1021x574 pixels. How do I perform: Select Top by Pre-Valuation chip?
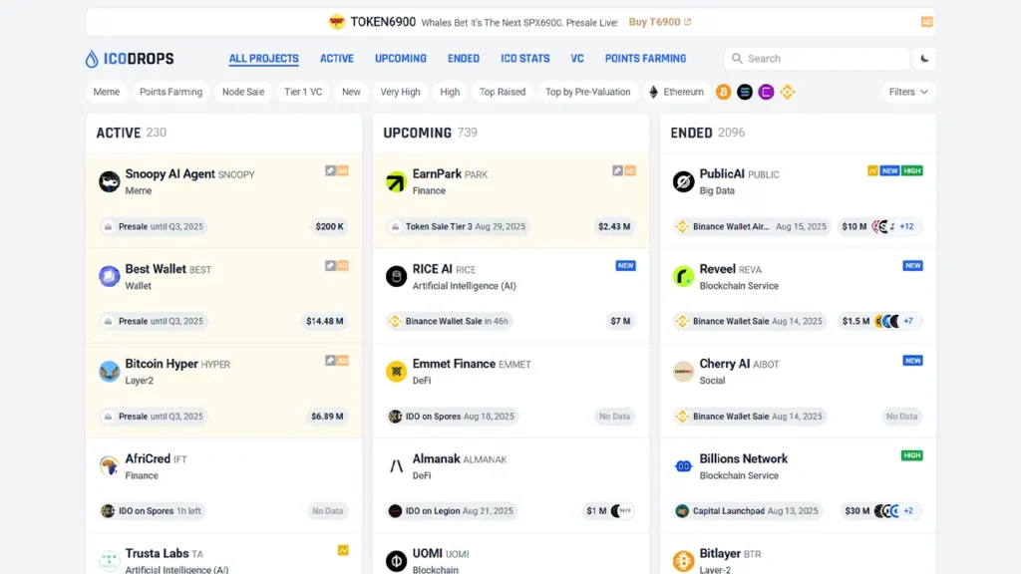click(x=588, y=92)
